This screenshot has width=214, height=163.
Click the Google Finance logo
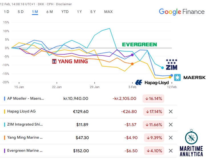coord(182,12)
